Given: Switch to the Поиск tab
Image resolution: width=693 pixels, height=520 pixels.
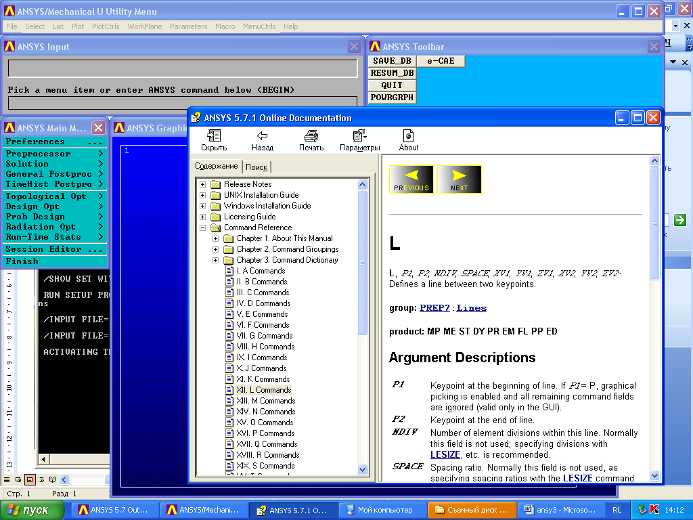Looking at the screenshot, I should point(256,167).
